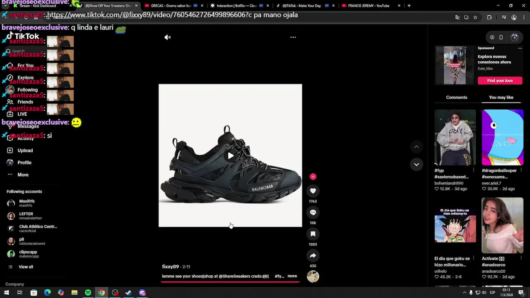Open Chrome media controls icon

(504, 17)
